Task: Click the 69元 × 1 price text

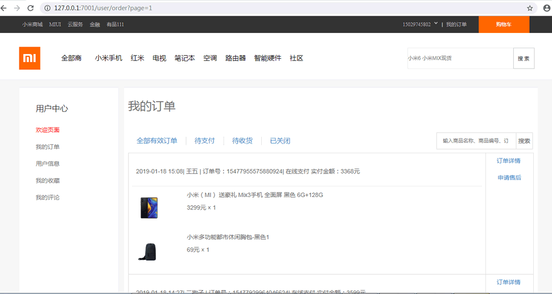Action: 198,250
